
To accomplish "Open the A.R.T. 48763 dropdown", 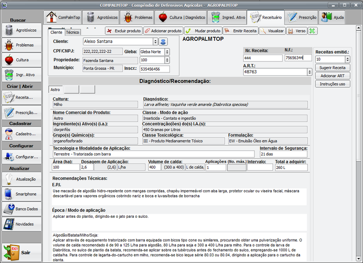I will coord(309,72).
